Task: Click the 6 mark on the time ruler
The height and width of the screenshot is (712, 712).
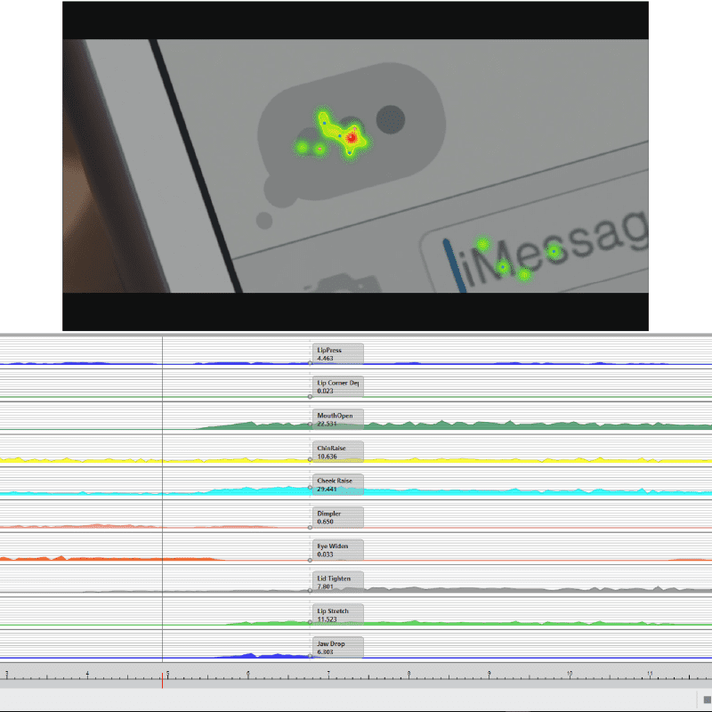Action: point(248,674)
